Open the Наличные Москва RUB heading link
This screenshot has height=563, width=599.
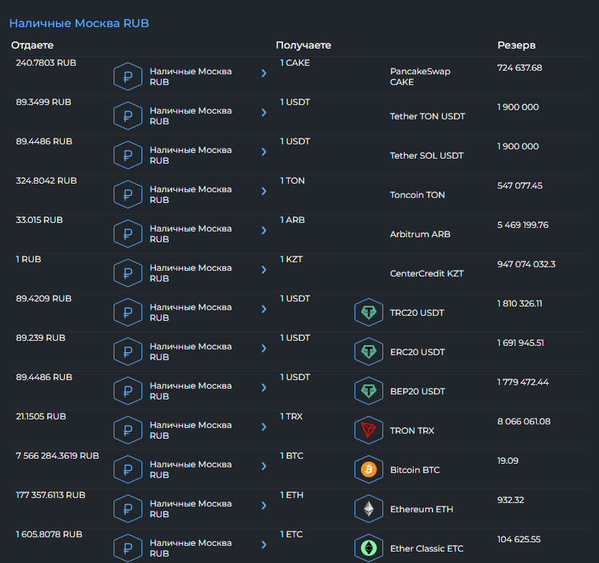(x=79, y=24)
